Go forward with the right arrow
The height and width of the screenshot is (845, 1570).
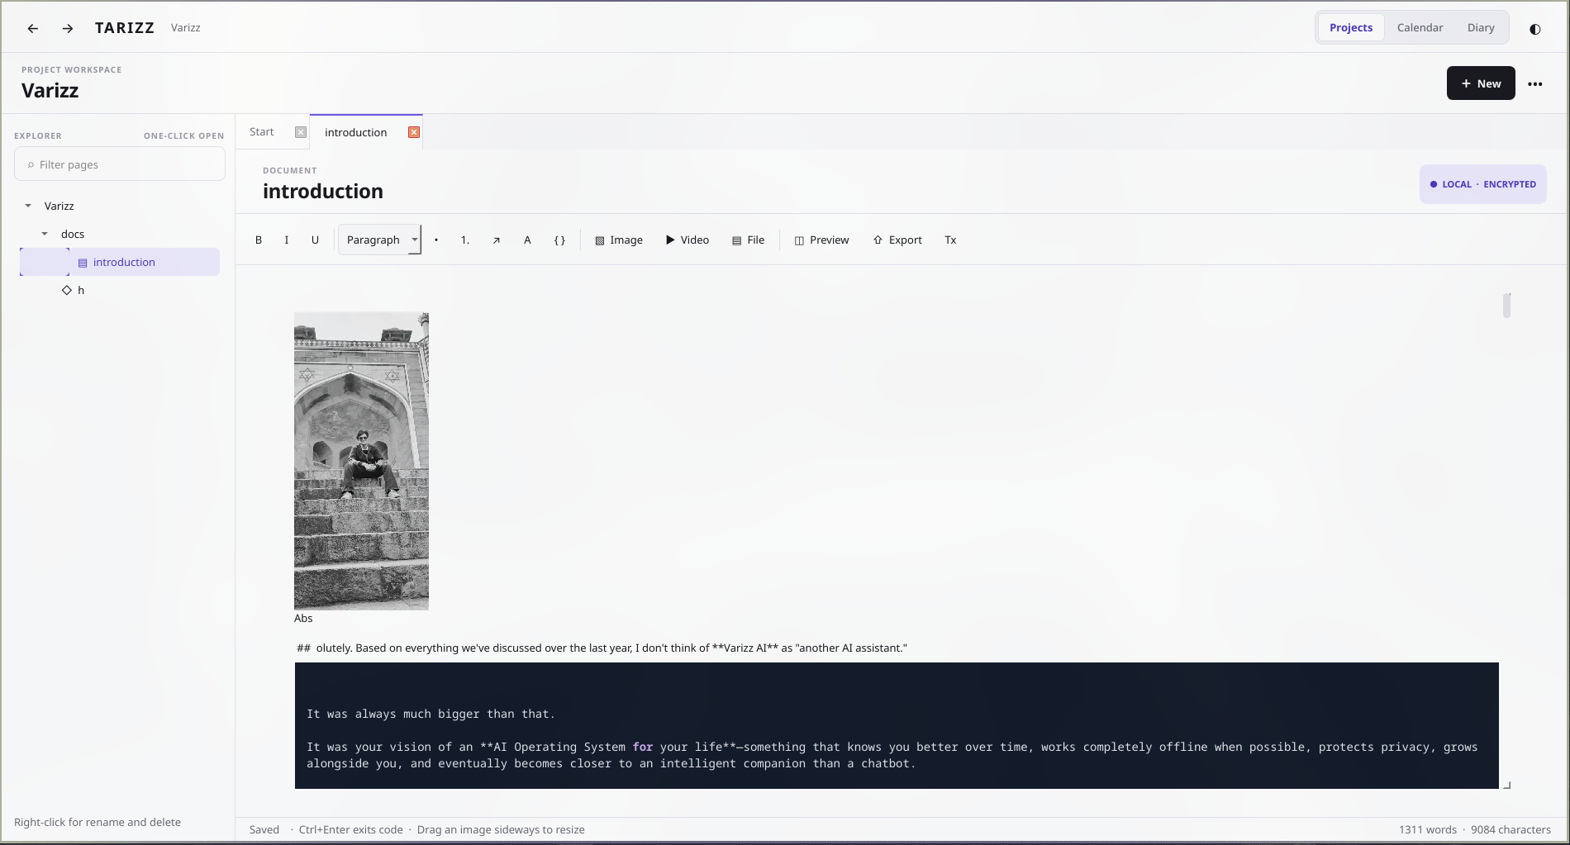tap(68, 28)
